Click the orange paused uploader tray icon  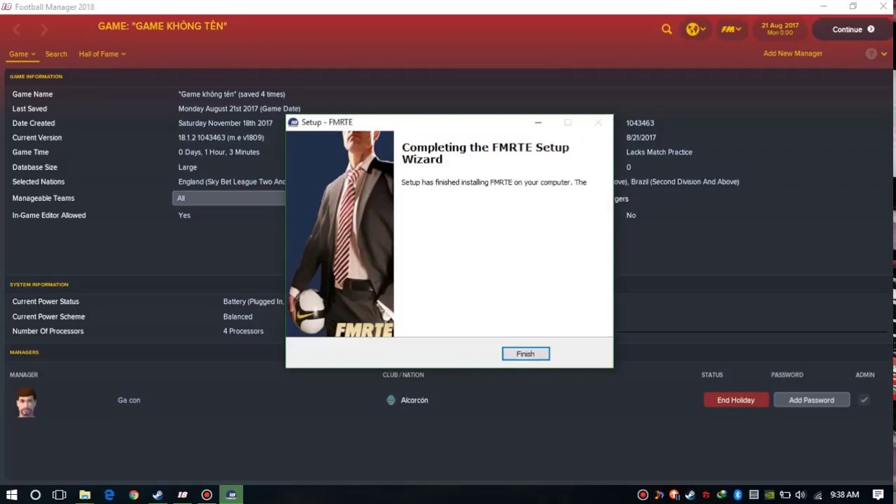675,495
